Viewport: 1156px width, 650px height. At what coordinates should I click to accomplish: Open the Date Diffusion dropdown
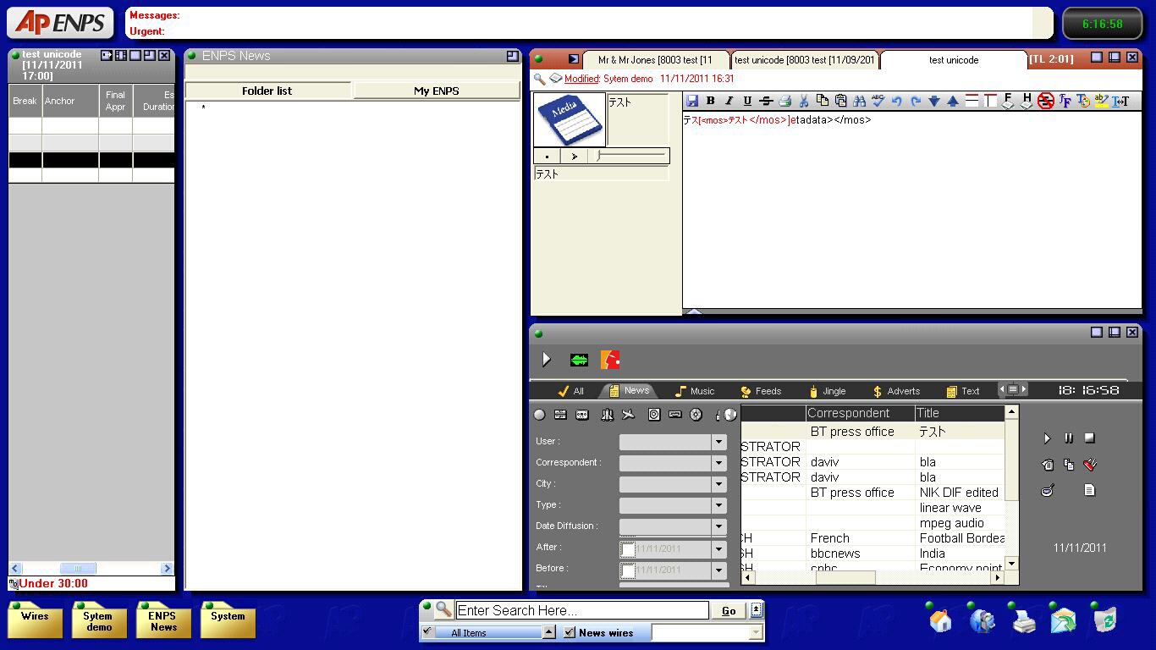(x=718, y=526)
